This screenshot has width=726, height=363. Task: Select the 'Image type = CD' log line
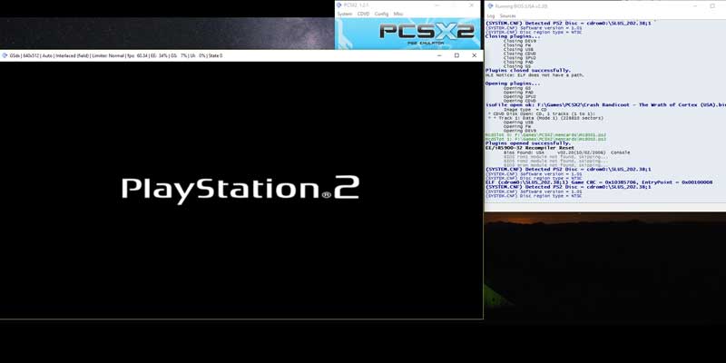click(x=524, y=109)
